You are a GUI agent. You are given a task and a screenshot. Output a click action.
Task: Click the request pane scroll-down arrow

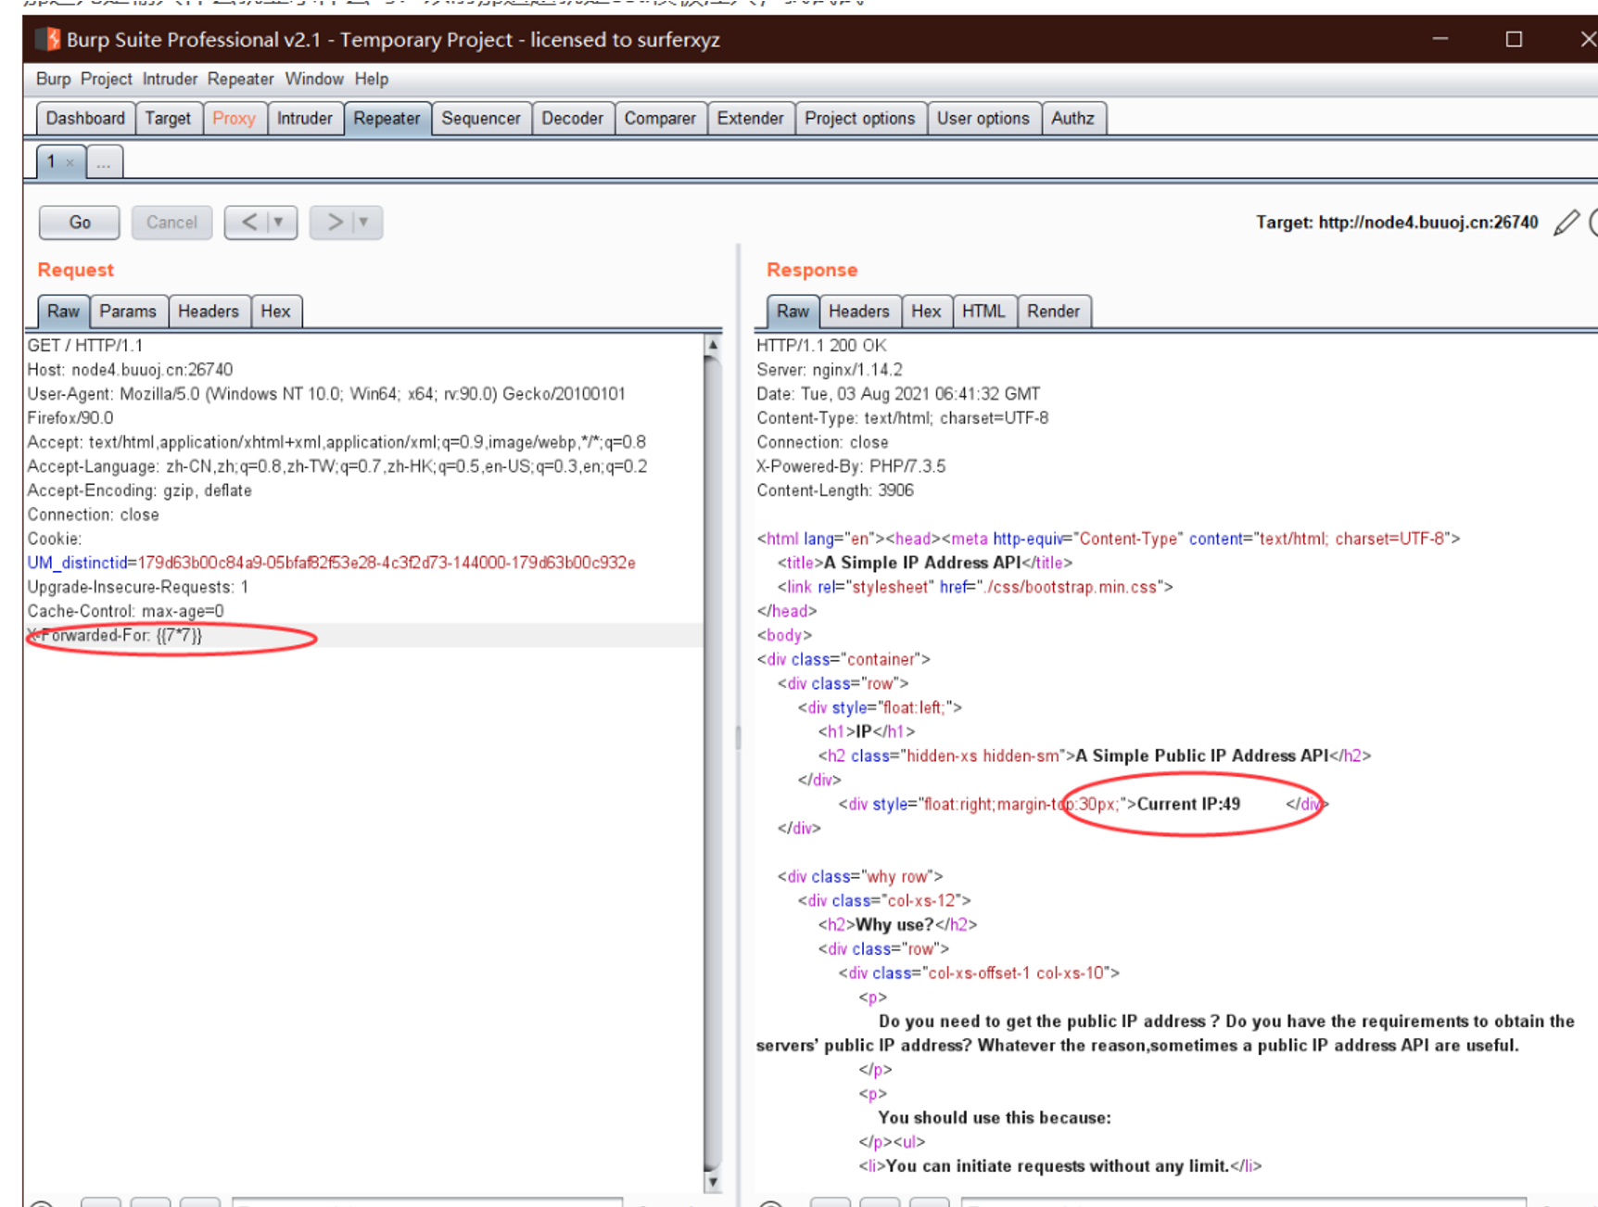(713, 1182)
